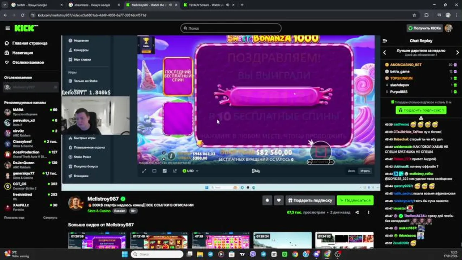Click the KICK logo

[26, 28]
